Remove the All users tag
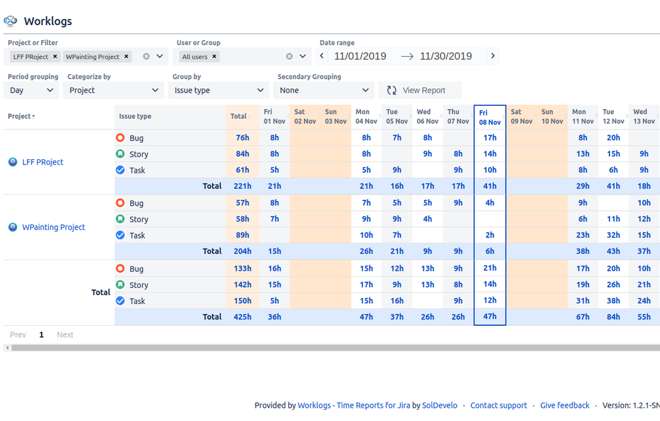The image size is (660, 421). (214, 56)
